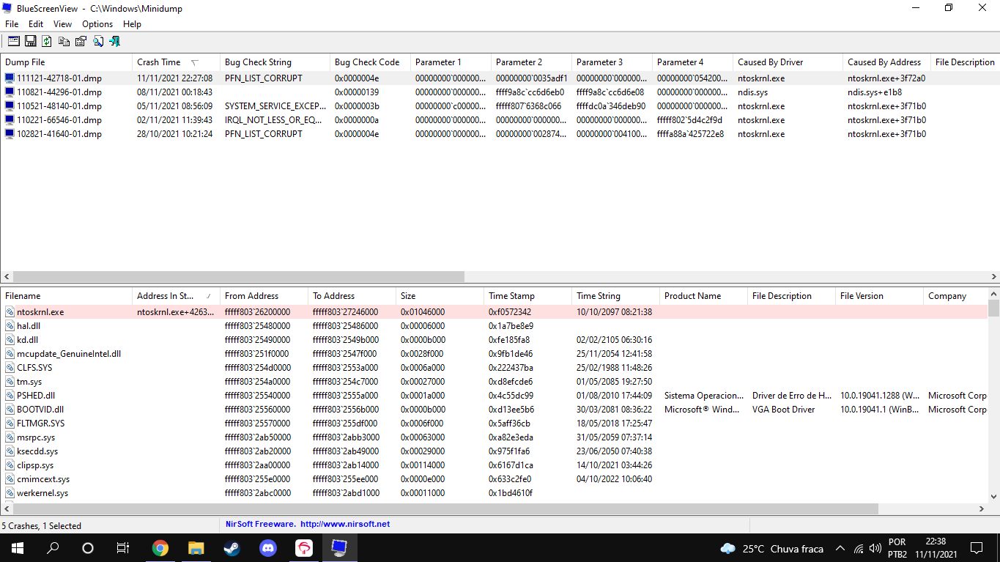Screen dimensions: 1000x562
Task: Click the Exit door toolbar icon
Action: click(x=114, y=41)
